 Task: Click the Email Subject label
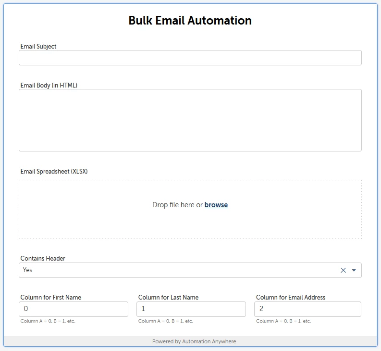pos(38,46)
